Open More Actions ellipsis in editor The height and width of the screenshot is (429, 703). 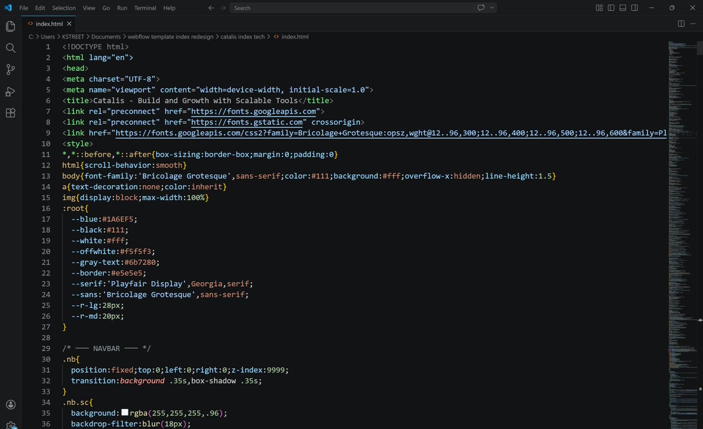[x=693, y=23]
